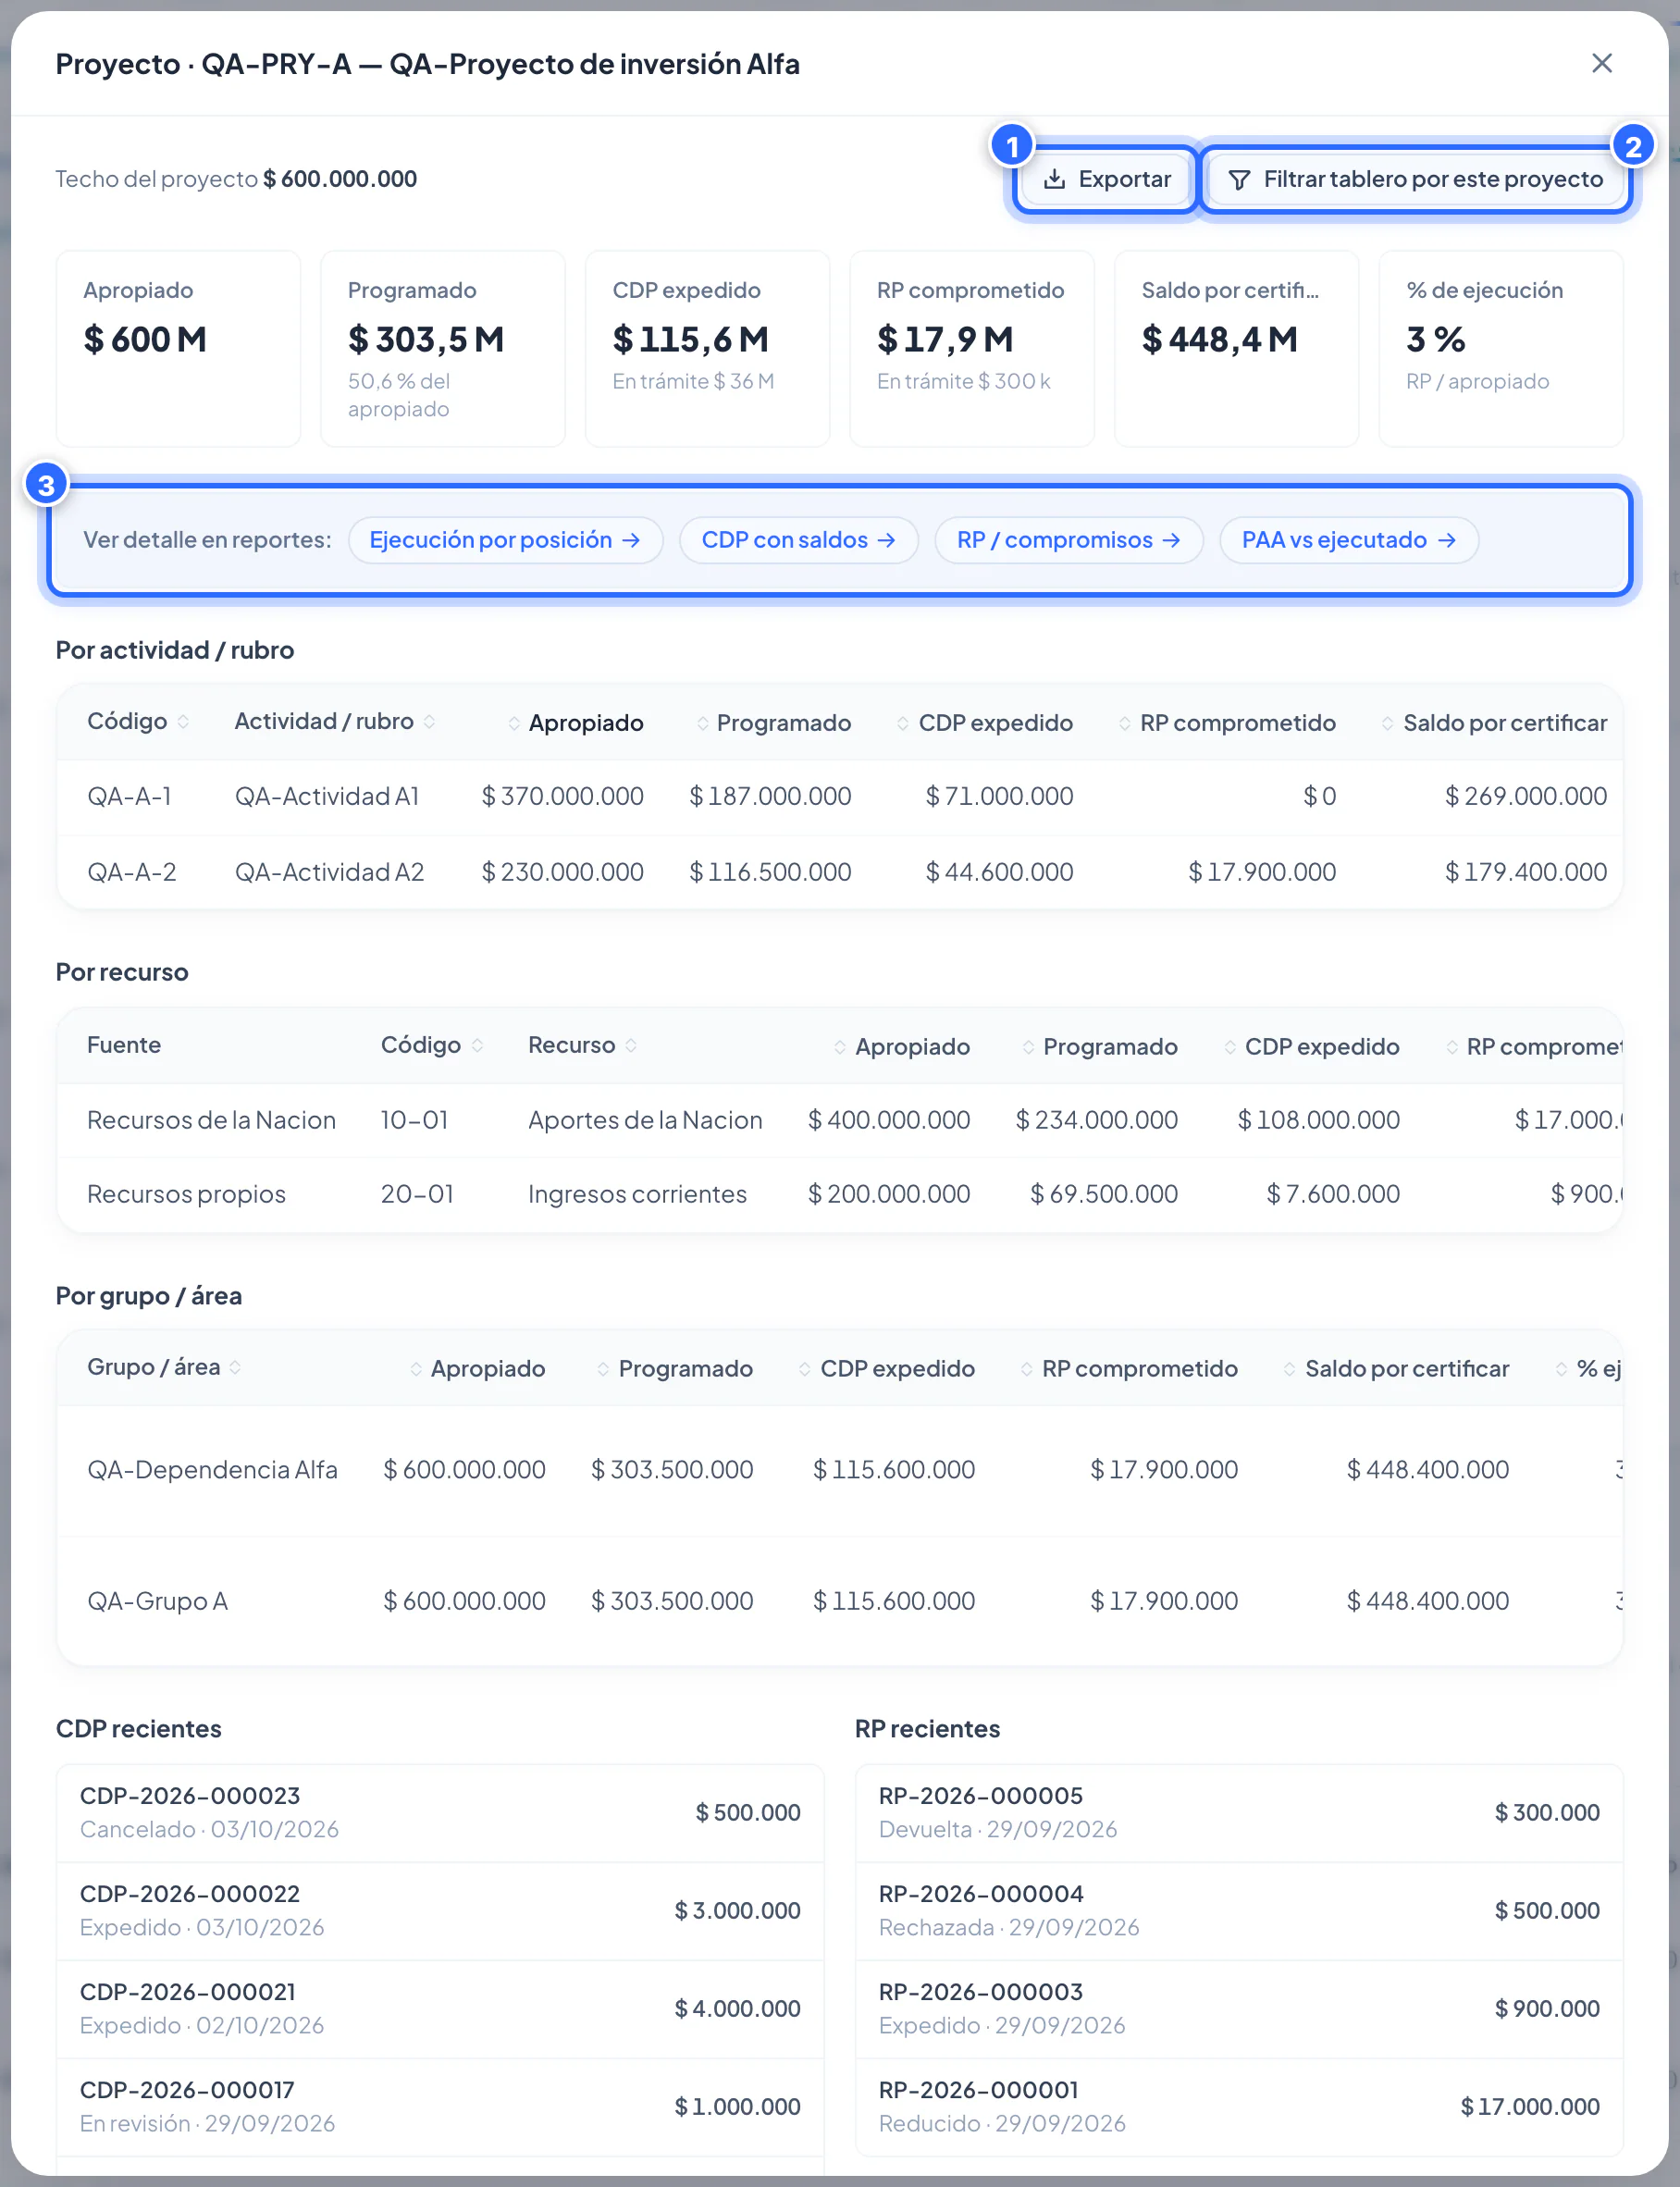The height and width of the screenshot is (2187, 1680).
Task: Click the Exportar button
Action: point(1106,179)
